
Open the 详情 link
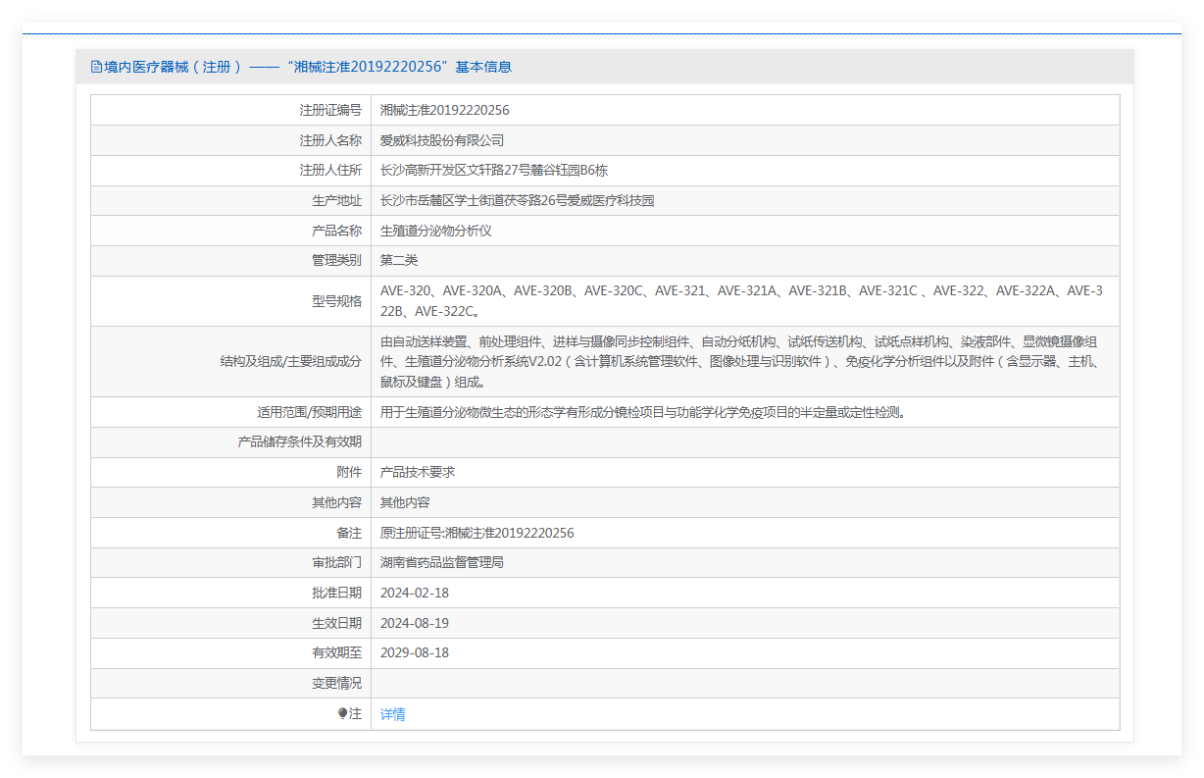(x=392, y=714)
